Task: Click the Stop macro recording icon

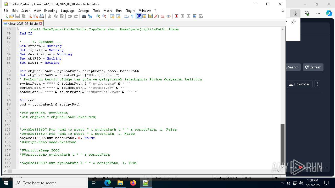Action: [x=183, y=16]
